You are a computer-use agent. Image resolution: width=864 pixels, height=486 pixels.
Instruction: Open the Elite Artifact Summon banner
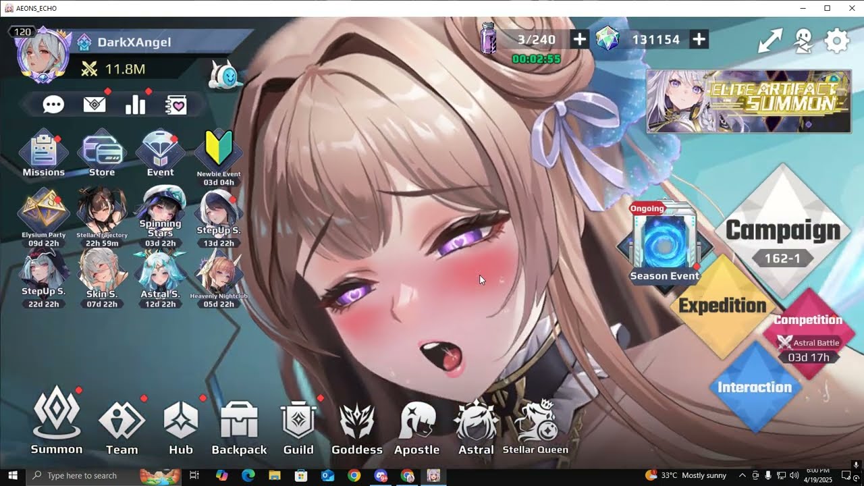click(x=749, y=101)
